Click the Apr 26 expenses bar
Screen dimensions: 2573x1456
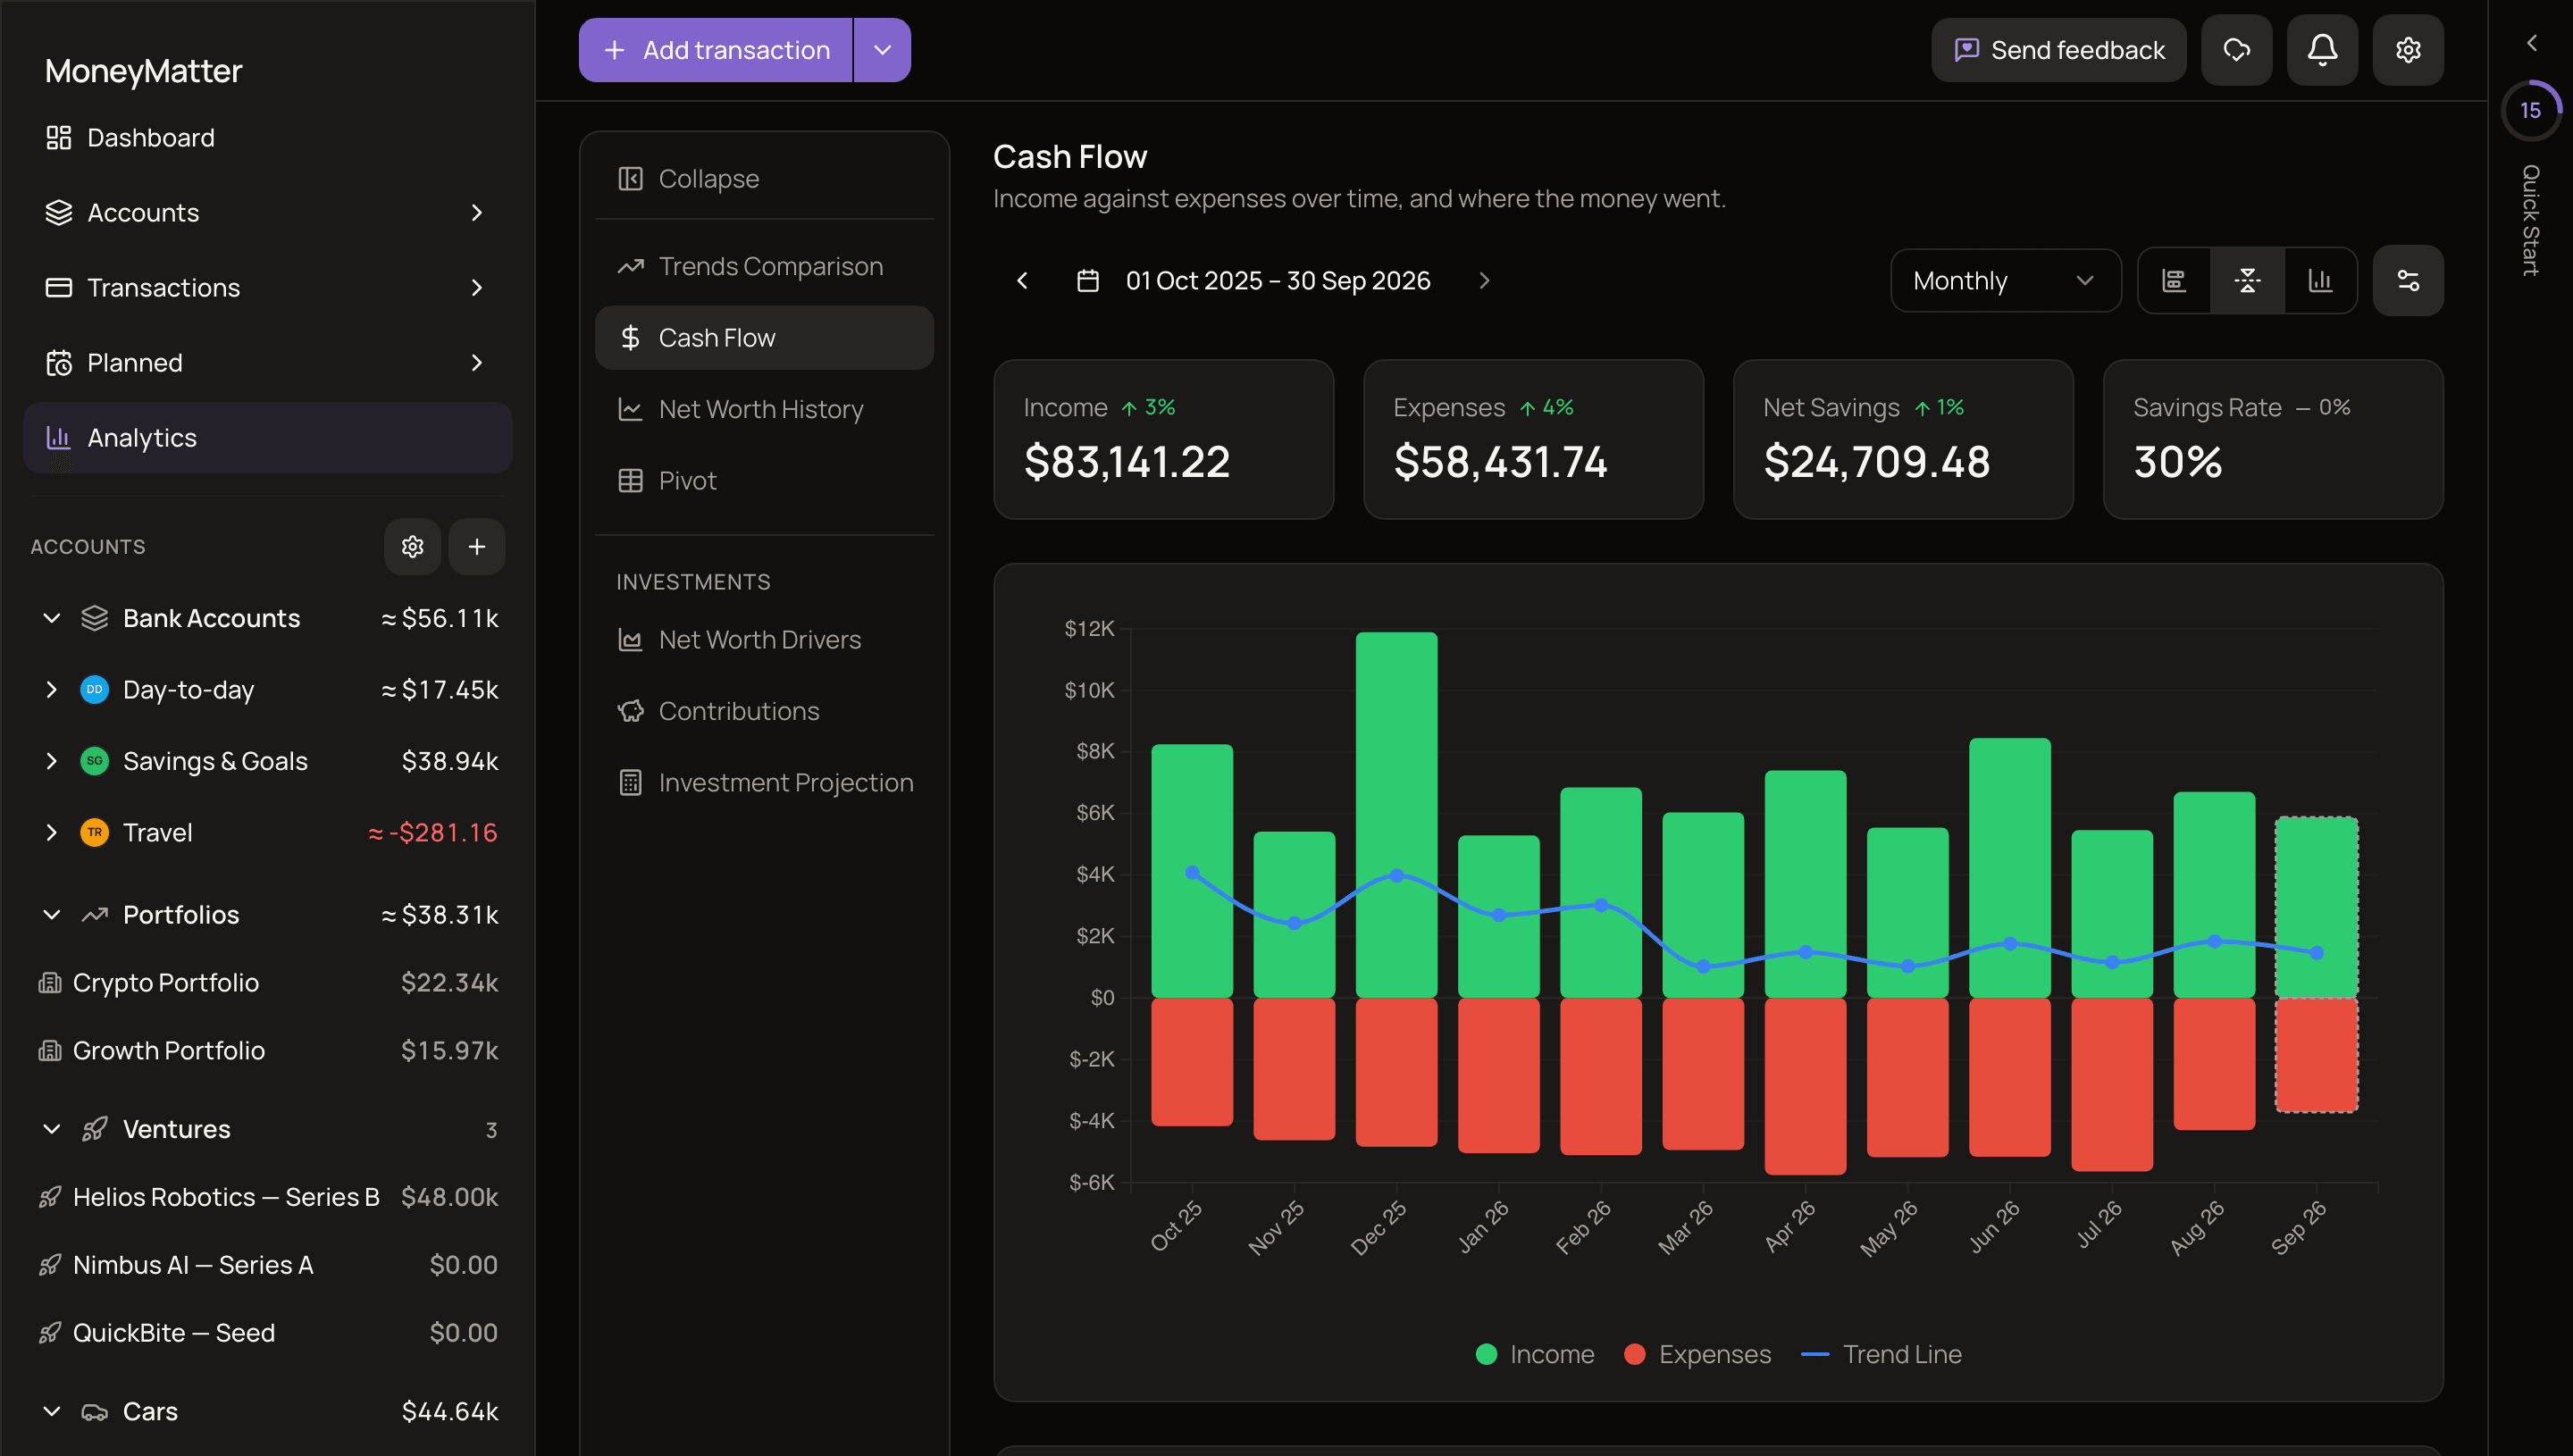pyautogui.click(x=1805, y=1086)
